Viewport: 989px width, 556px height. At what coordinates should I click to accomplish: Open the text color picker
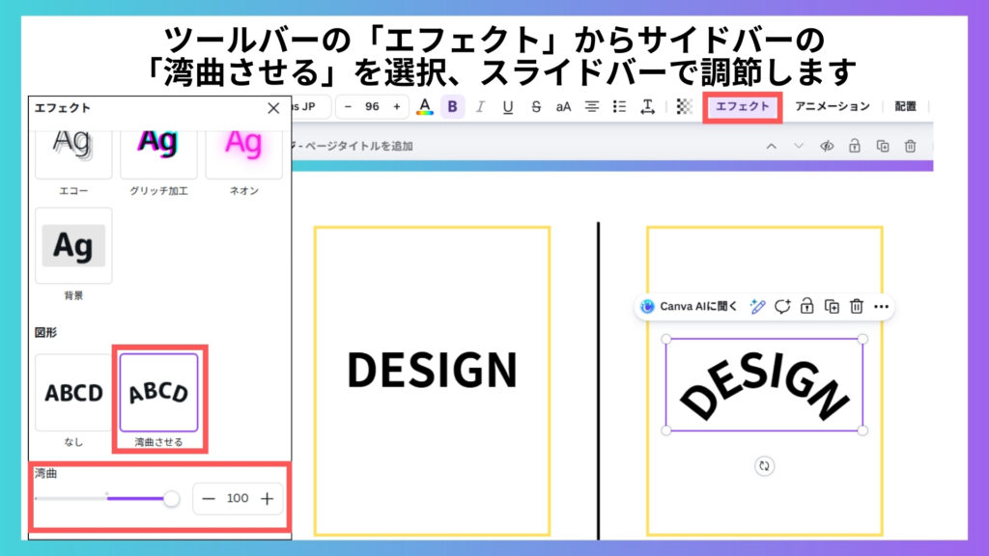[424, 107]
